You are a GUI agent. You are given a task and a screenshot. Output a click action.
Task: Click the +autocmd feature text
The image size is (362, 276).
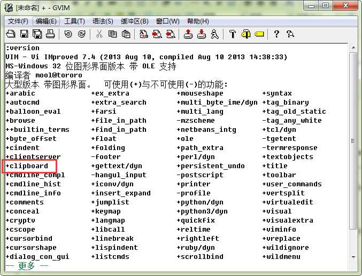(22, 102)
